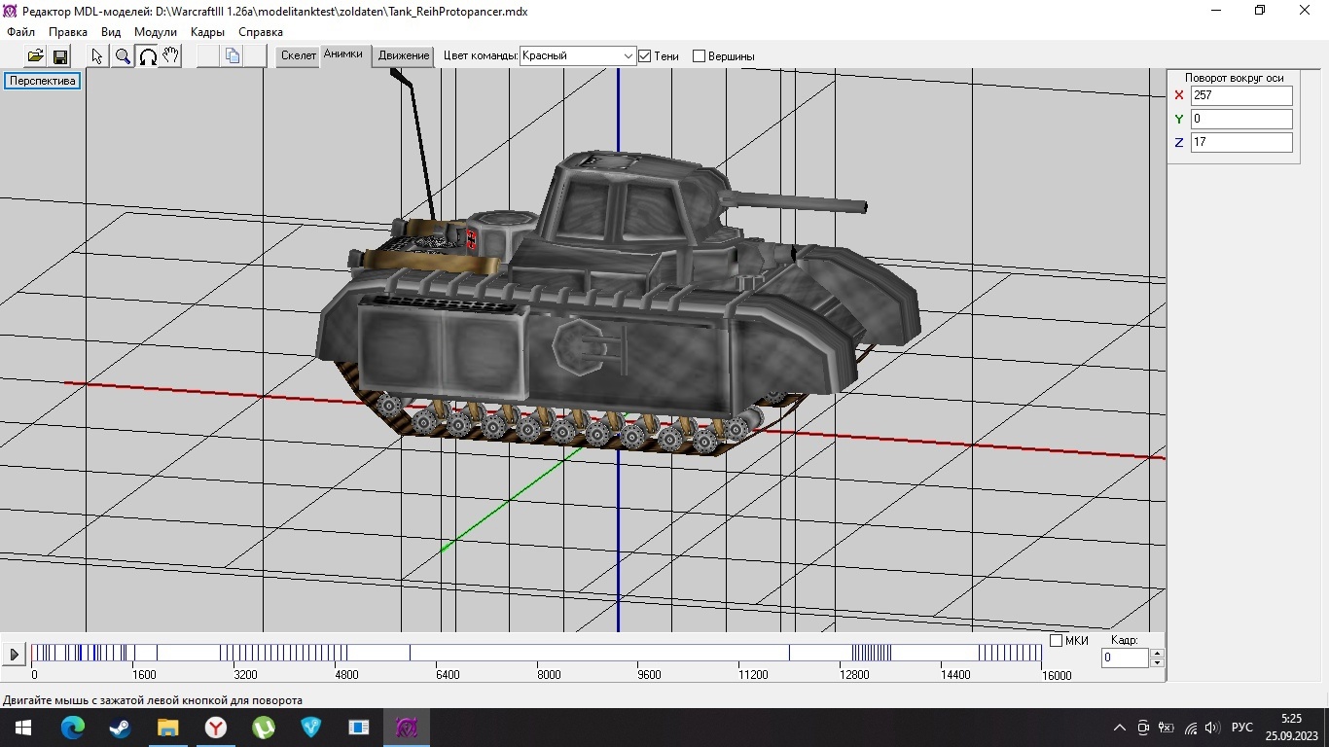The image size is (1329, 747).
Task: Select the rotate view tool
Action: click(147, 56)
